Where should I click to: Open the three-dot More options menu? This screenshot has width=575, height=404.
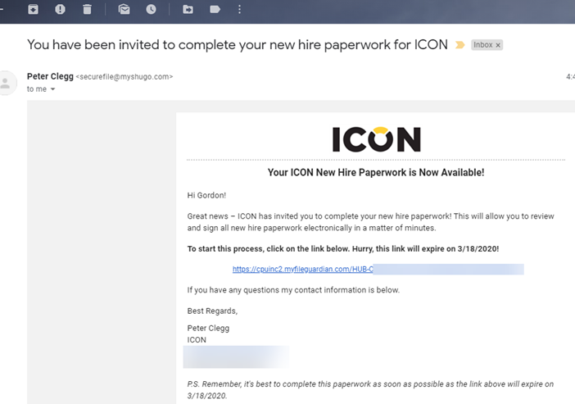(239, 9)
